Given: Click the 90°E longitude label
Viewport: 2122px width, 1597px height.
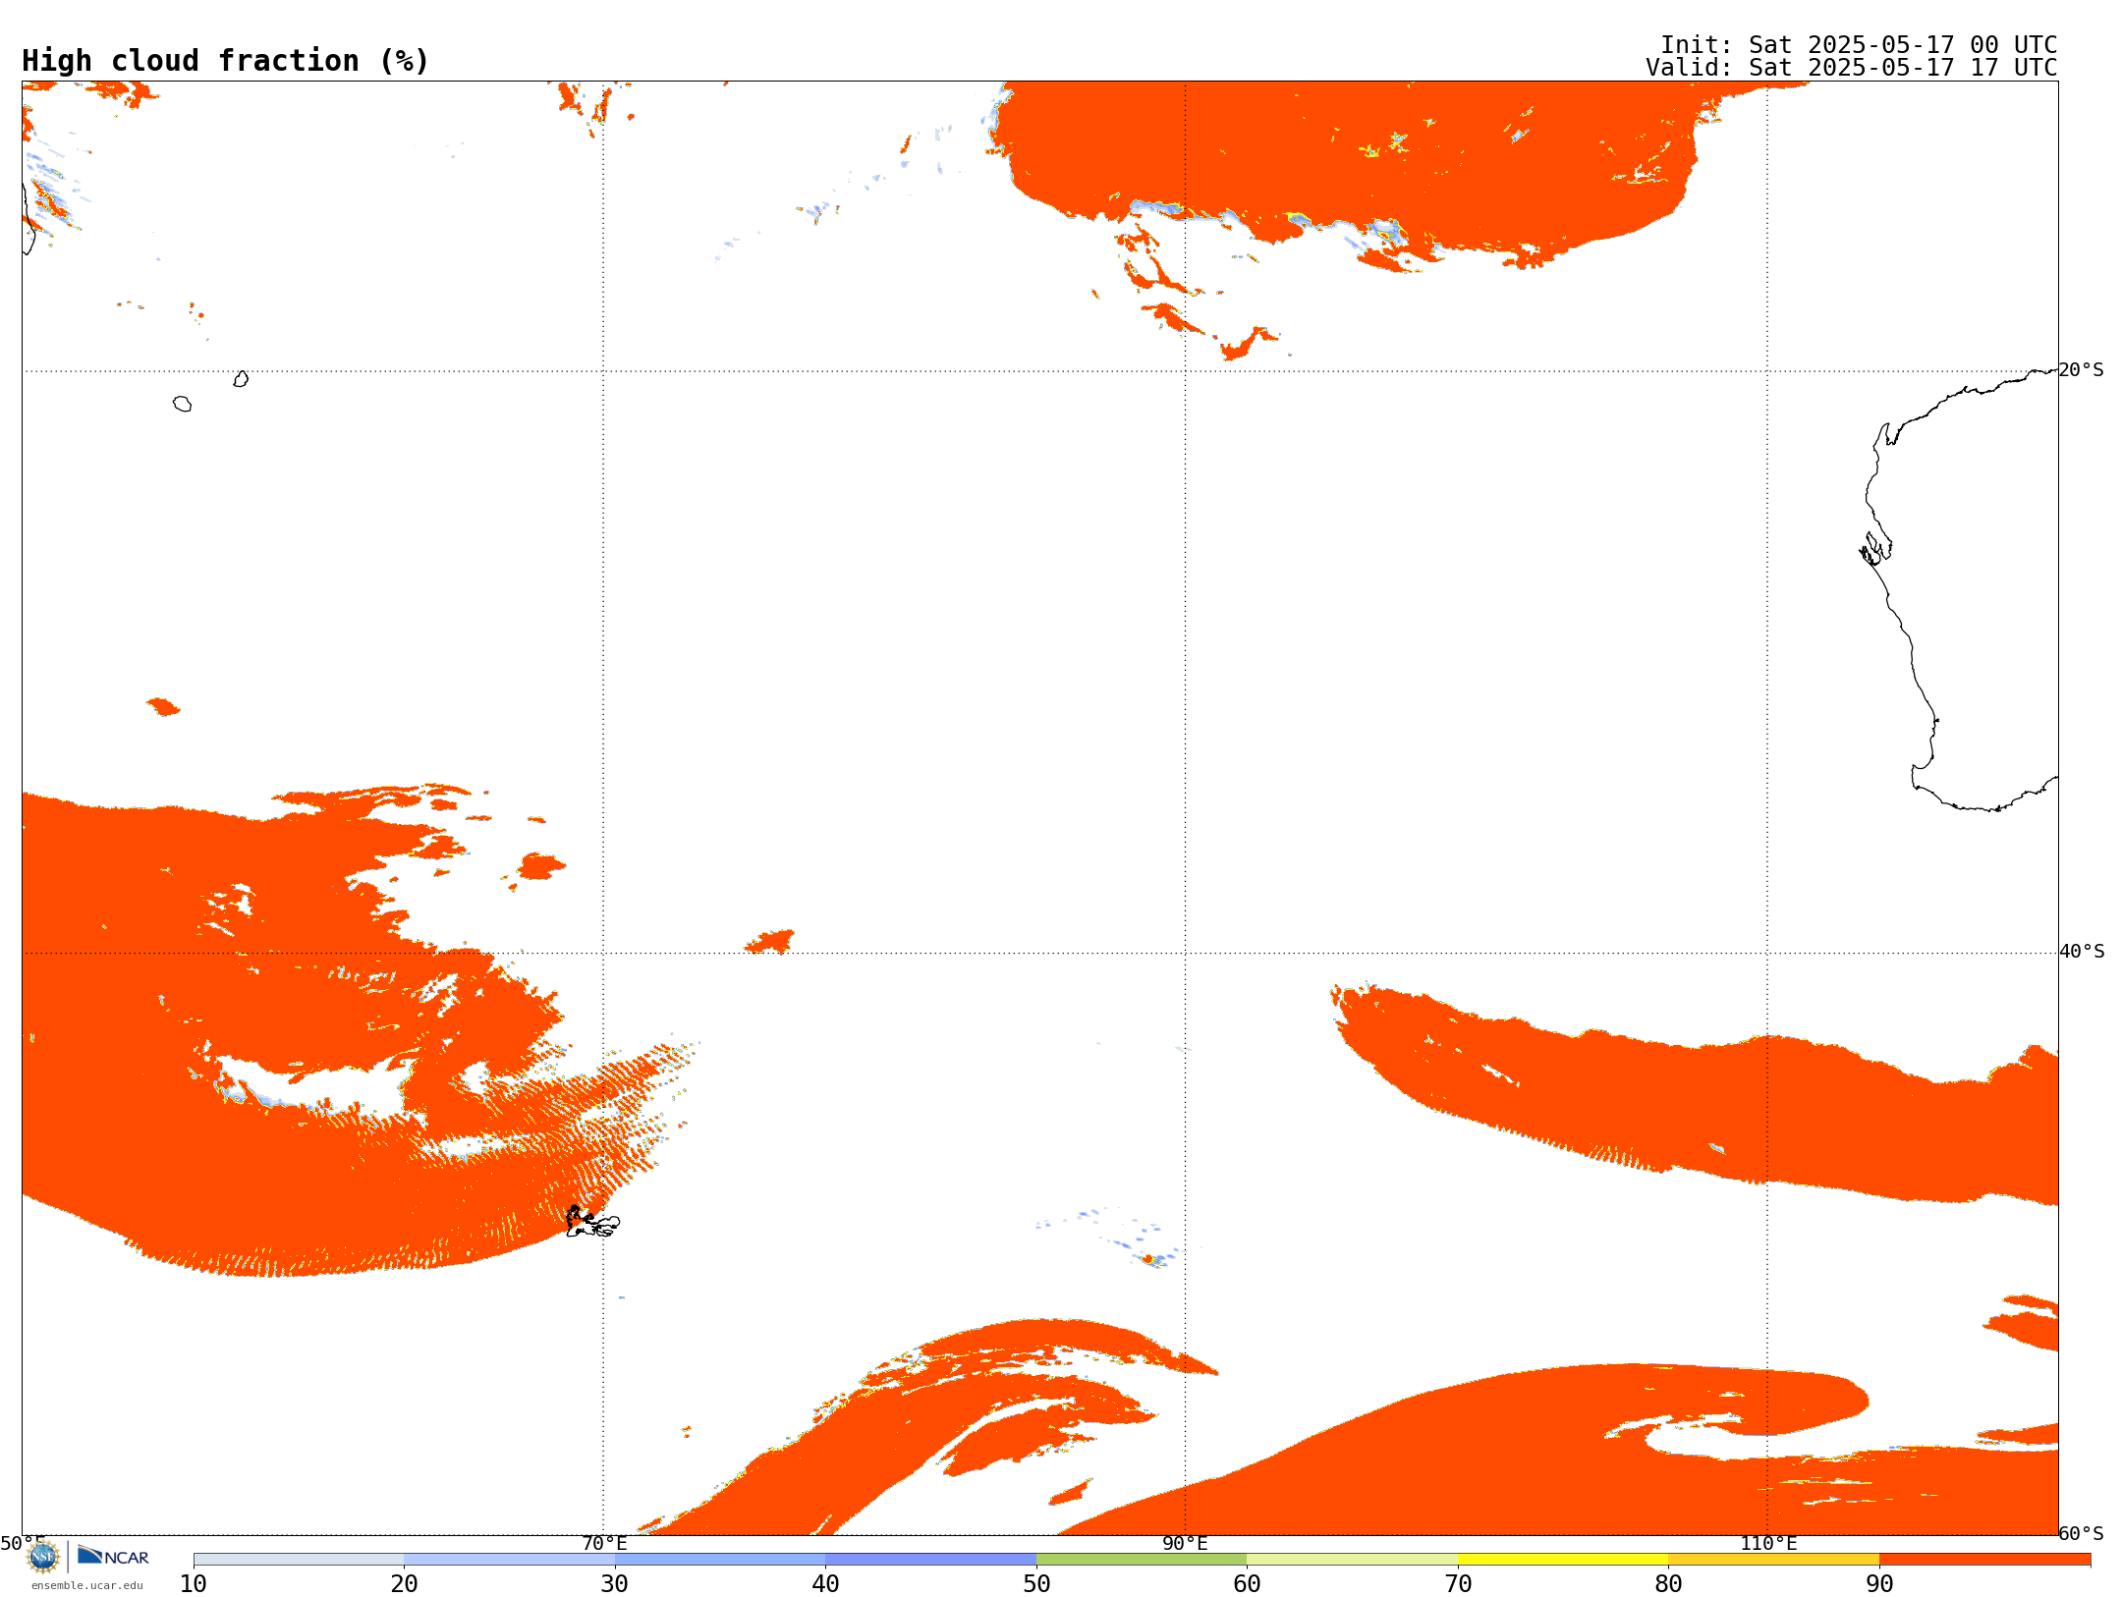Looking at the screenshot, I should click(x=1185, y=1544).
